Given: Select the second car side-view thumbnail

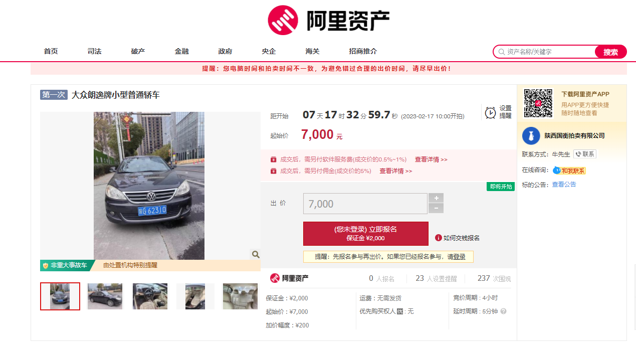Looking at the screenshot, I should (105, 296).
